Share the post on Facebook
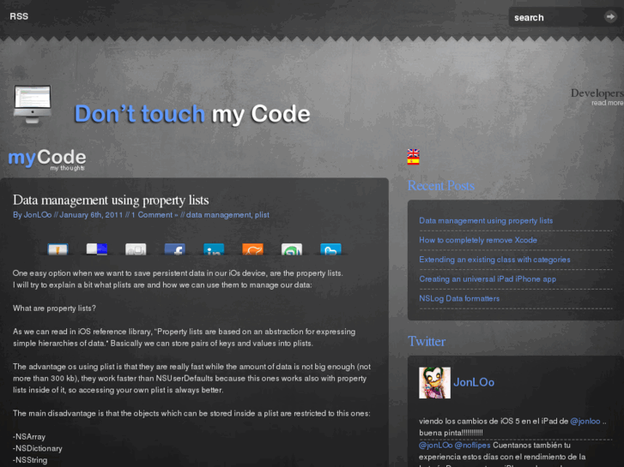 [175, 249]
